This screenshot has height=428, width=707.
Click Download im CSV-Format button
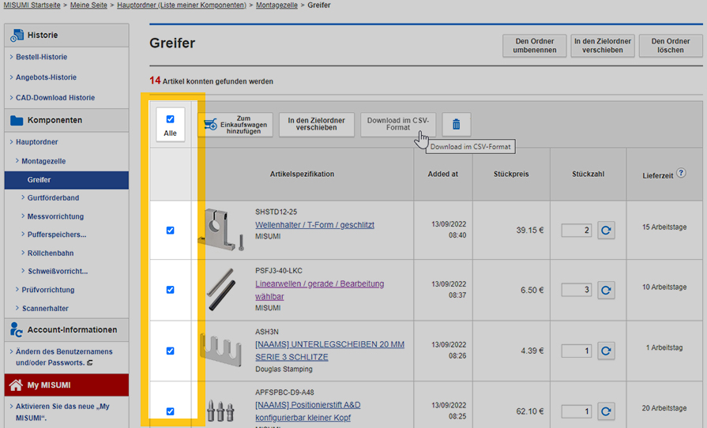[397, 125]
